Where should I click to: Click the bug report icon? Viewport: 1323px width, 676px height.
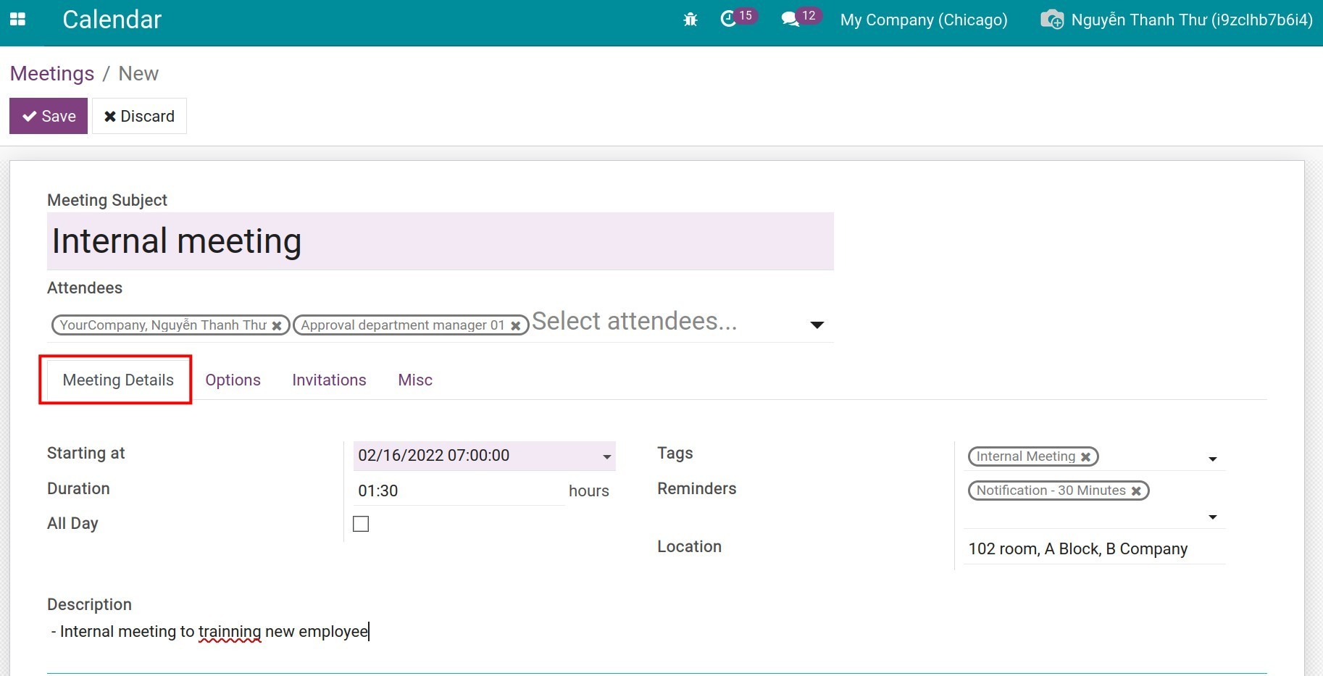[x=690, y=20]
